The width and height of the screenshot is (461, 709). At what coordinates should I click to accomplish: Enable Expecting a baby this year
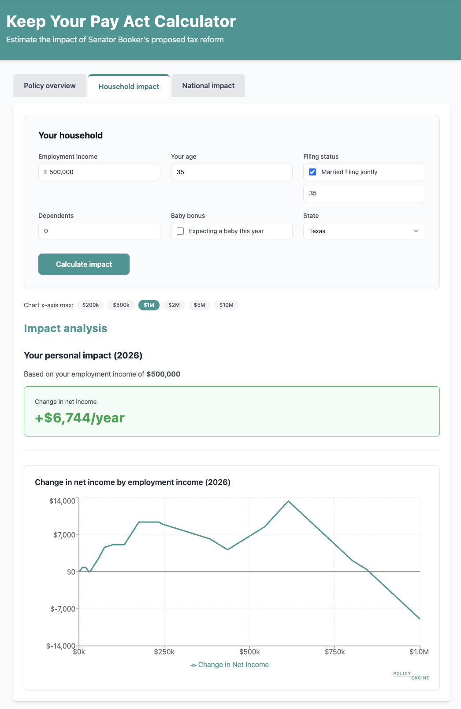180,231
